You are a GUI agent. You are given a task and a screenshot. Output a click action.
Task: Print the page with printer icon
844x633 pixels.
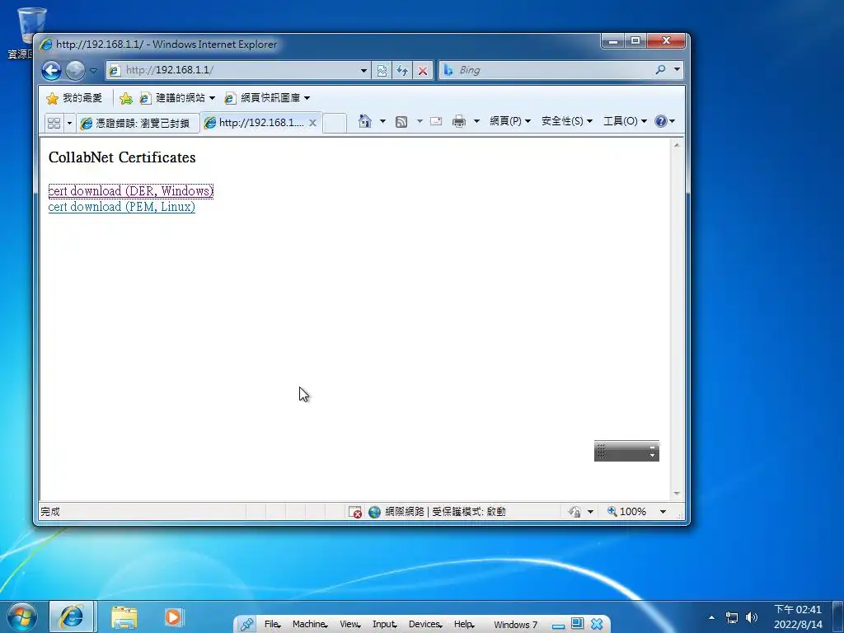click(x=458, y=121)
